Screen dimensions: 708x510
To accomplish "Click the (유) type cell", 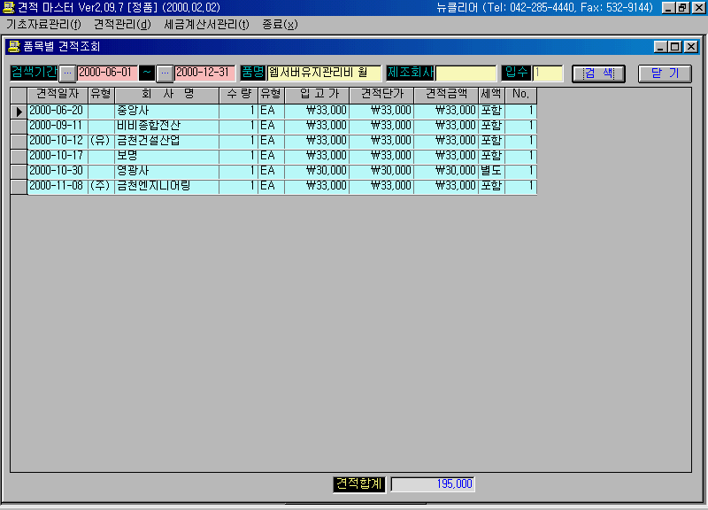I will point(101,141).
